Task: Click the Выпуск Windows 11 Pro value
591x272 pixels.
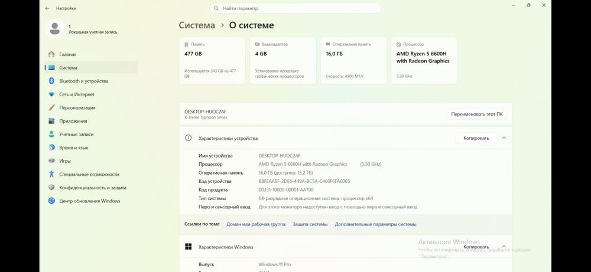Action: [275, 264]
